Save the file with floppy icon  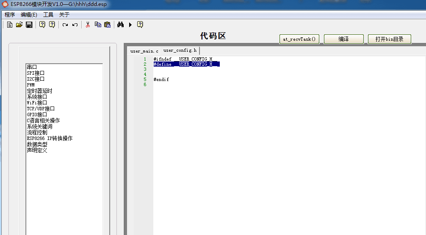(x=29, y=25)
